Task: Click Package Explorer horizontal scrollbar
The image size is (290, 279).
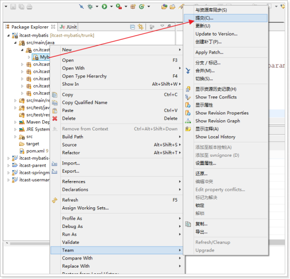Action: tap(29, 244)
